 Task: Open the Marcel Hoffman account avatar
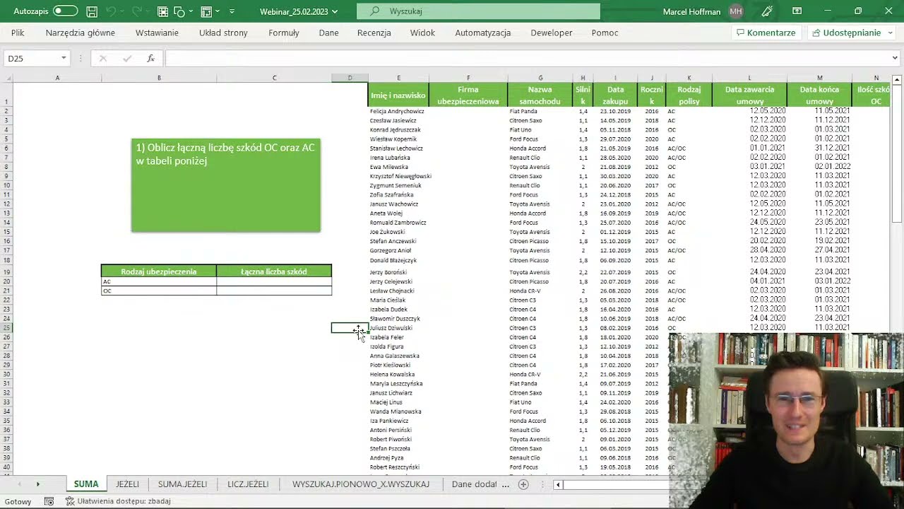tap(736, 11)
